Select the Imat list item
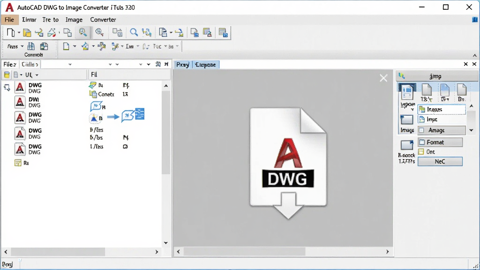The width and height of the screenshot is (480, 270). point(442,120)
